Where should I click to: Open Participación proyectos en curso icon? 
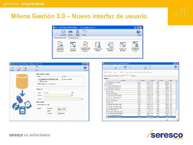pyautogui.click(x=135, y=44)
